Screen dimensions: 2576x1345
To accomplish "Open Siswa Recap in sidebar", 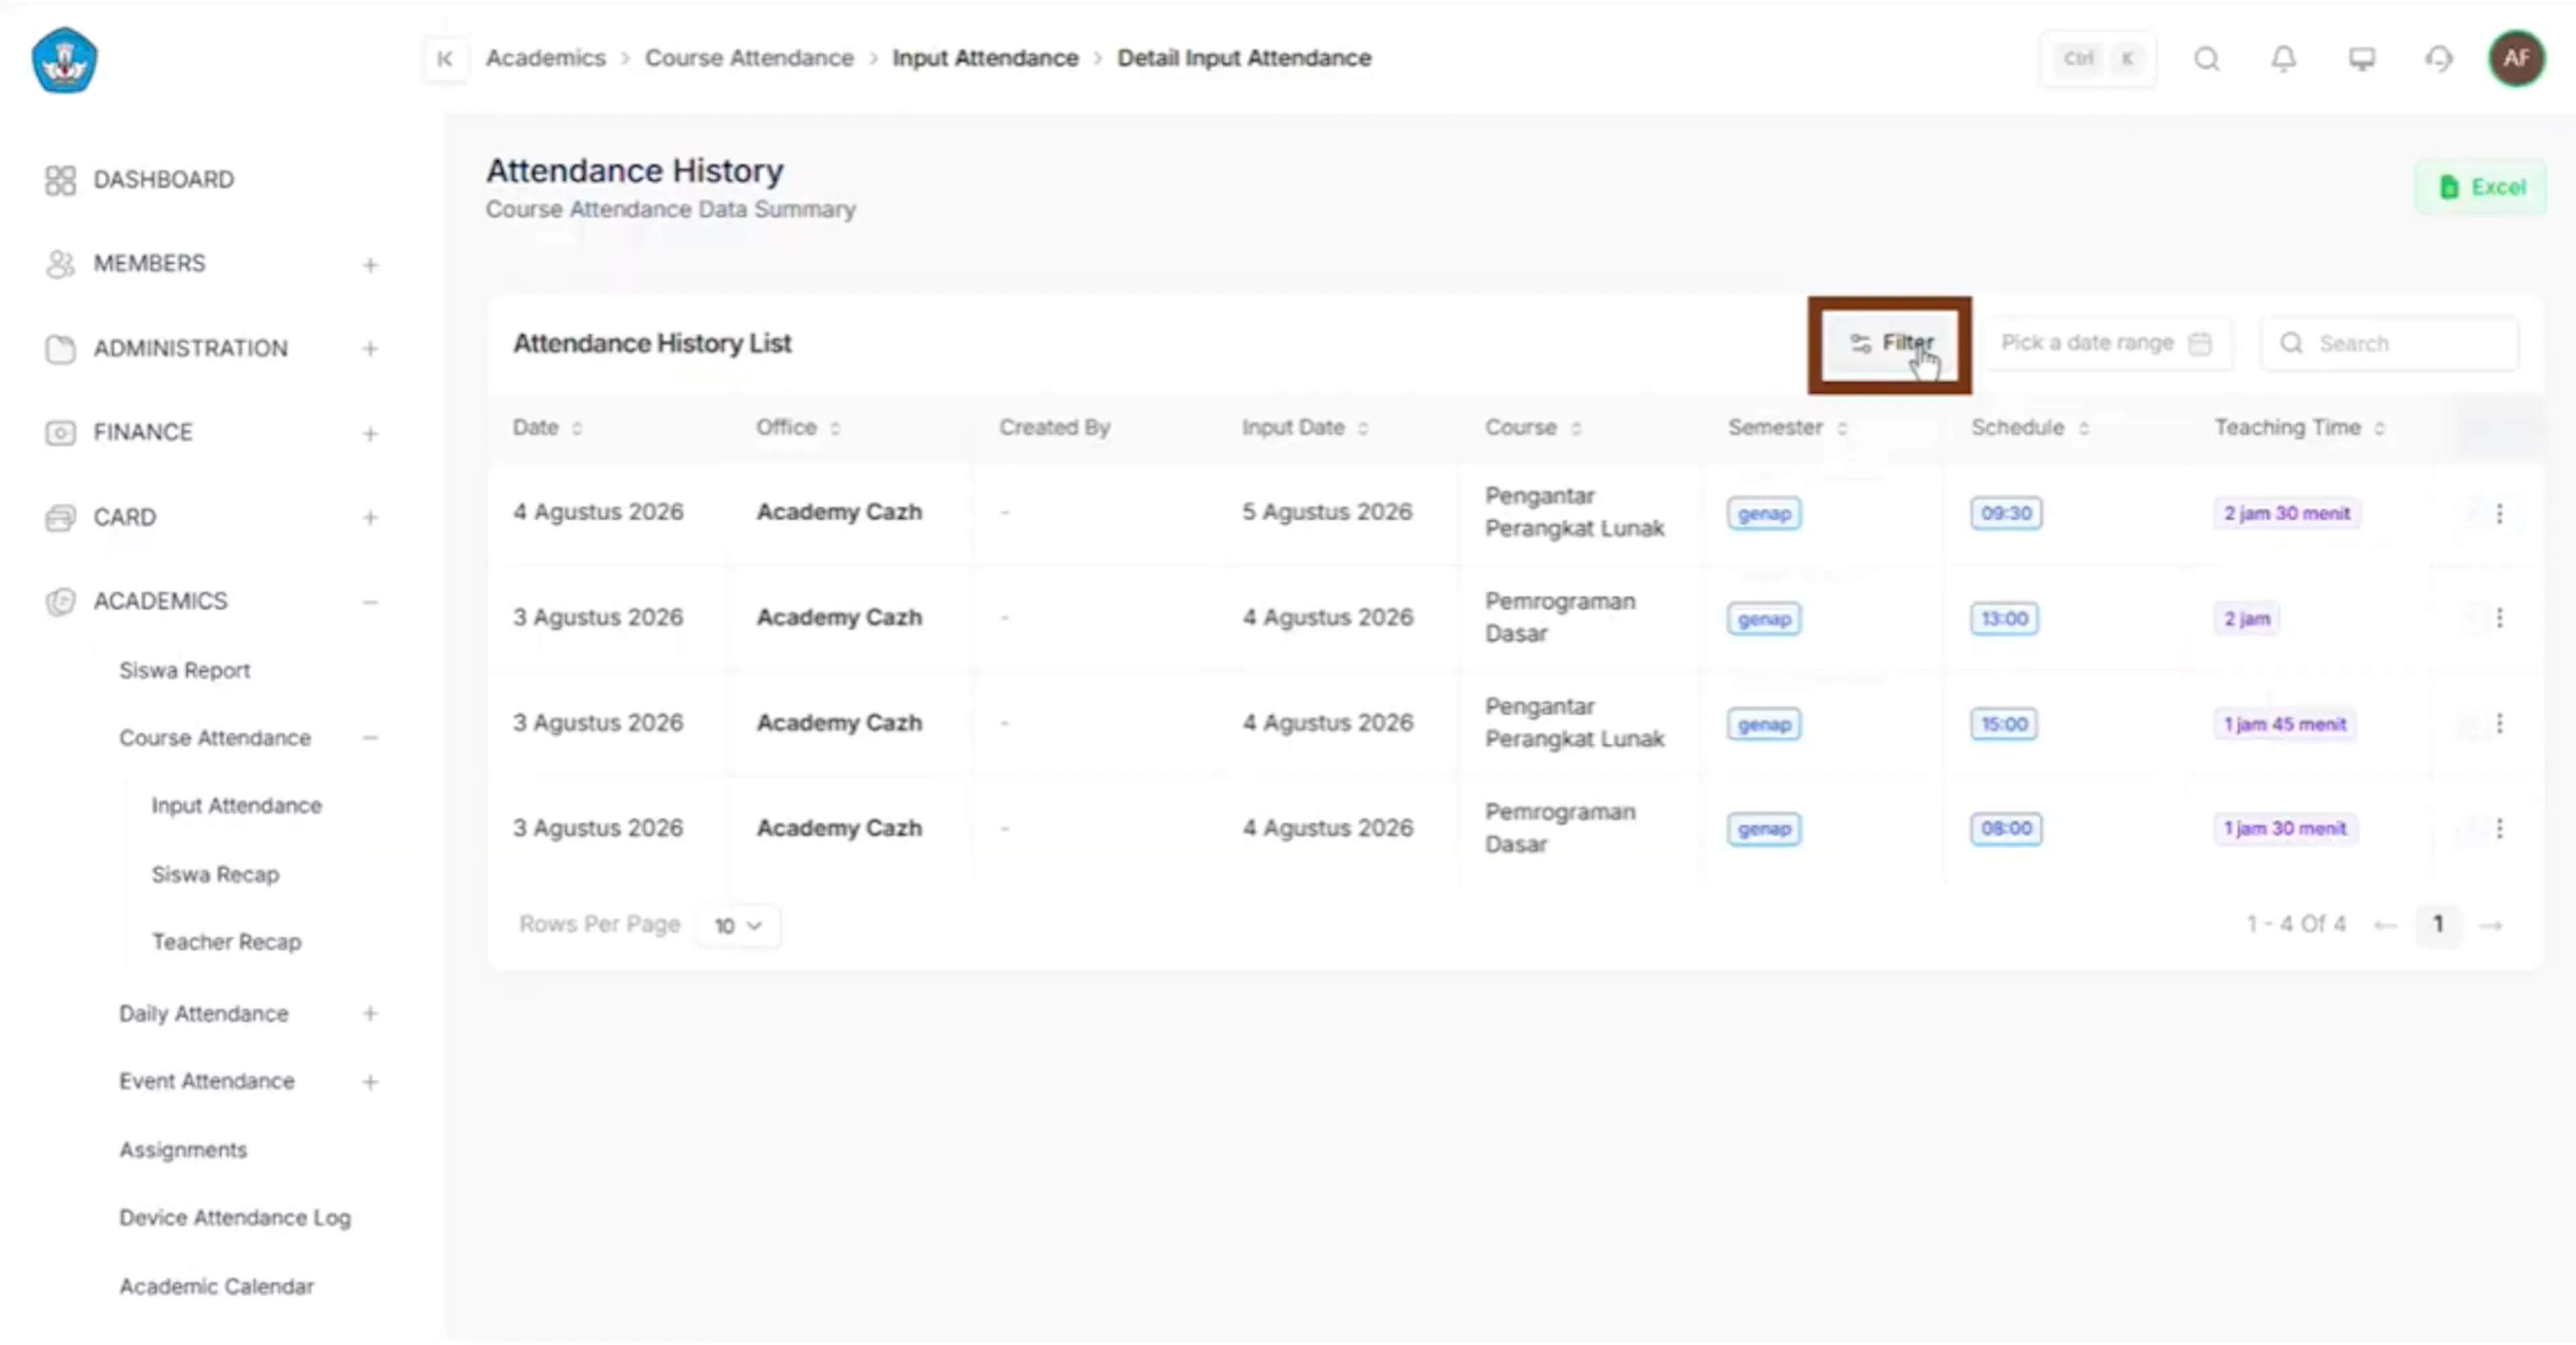I will click(216, 875).
